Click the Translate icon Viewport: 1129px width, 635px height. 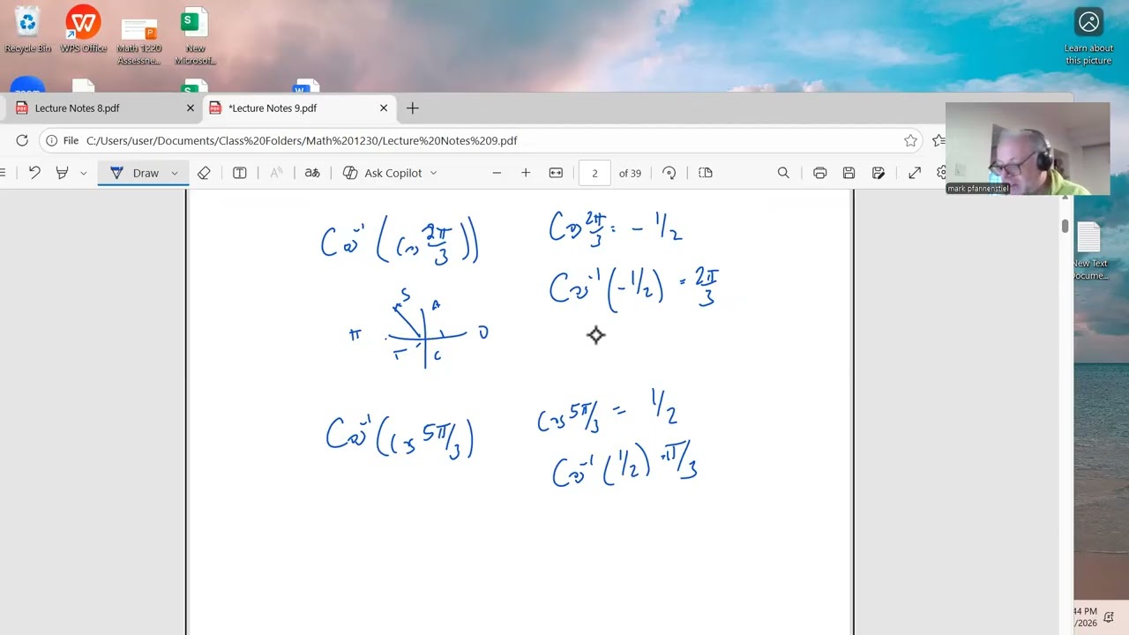[312, 173]
